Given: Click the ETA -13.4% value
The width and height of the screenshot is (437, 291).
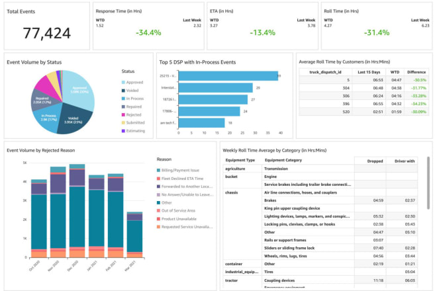Looking at the screenshot, I should [263, 32].
